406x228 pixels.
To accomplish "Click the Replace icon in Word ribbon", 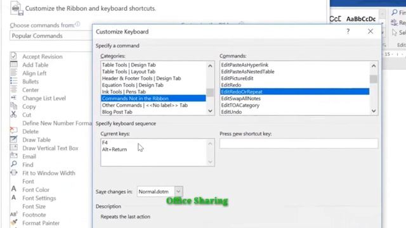I will [x=394, y=23].
